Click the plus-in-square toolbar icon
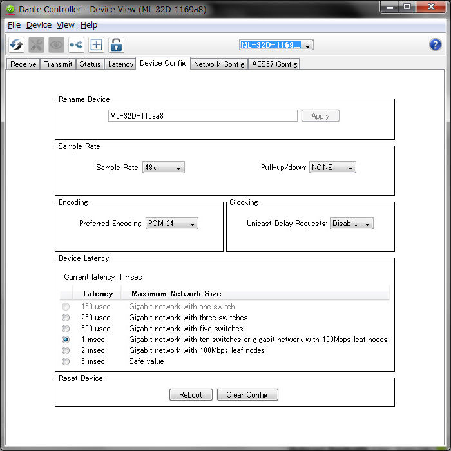451x451 pixels. 97,45
